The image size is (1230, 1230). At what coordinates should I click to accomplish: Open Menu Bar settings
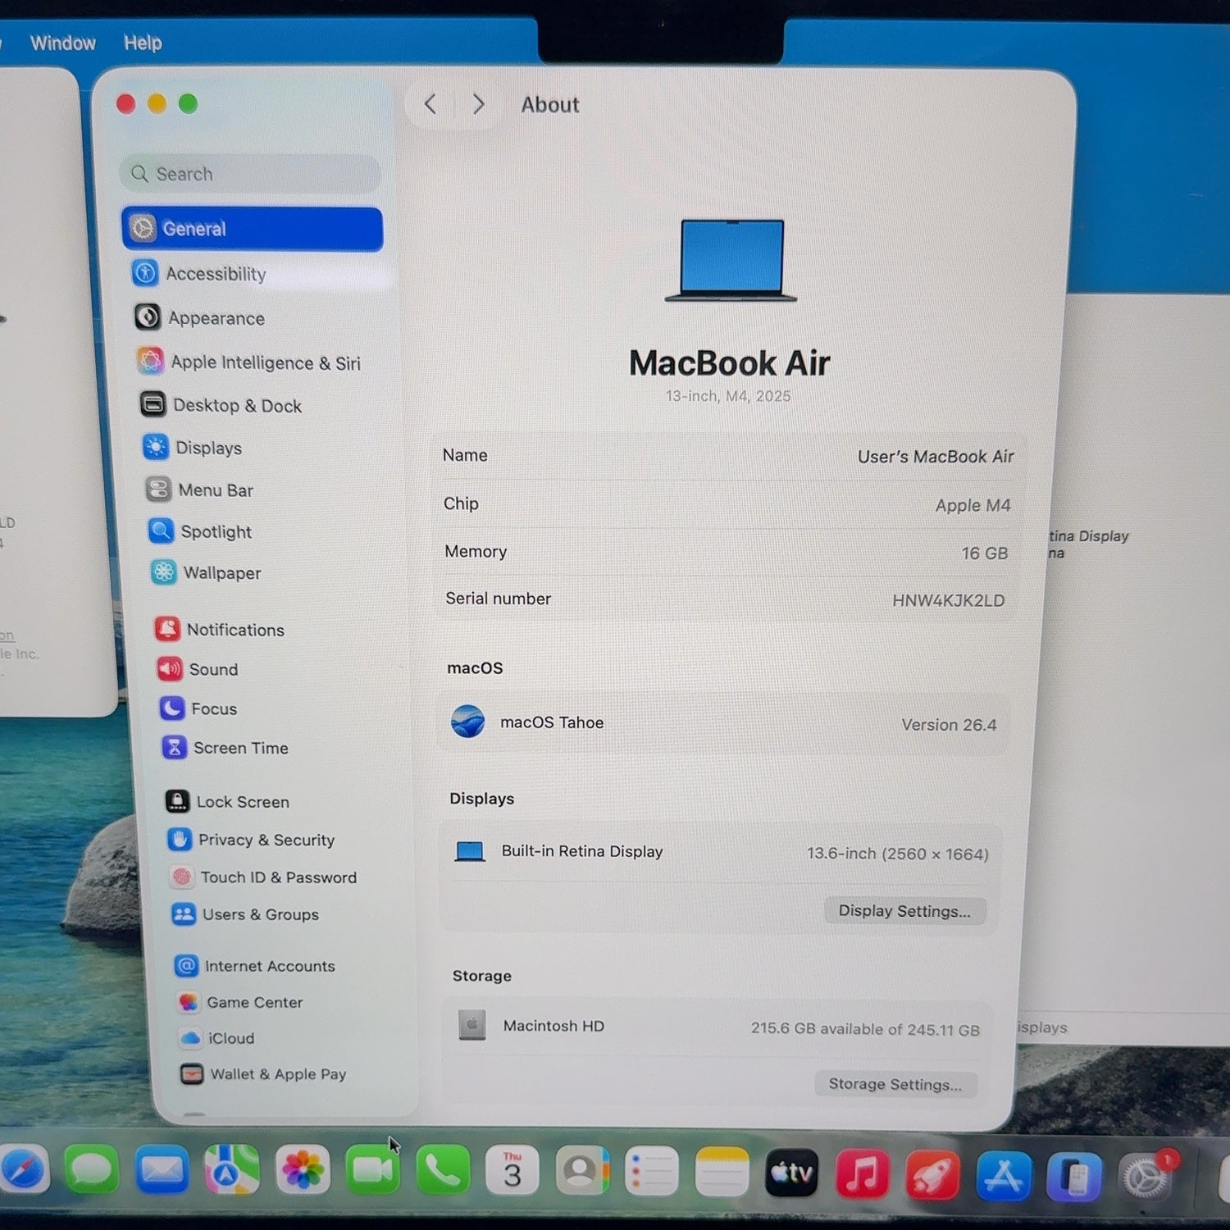pos(198,490)
